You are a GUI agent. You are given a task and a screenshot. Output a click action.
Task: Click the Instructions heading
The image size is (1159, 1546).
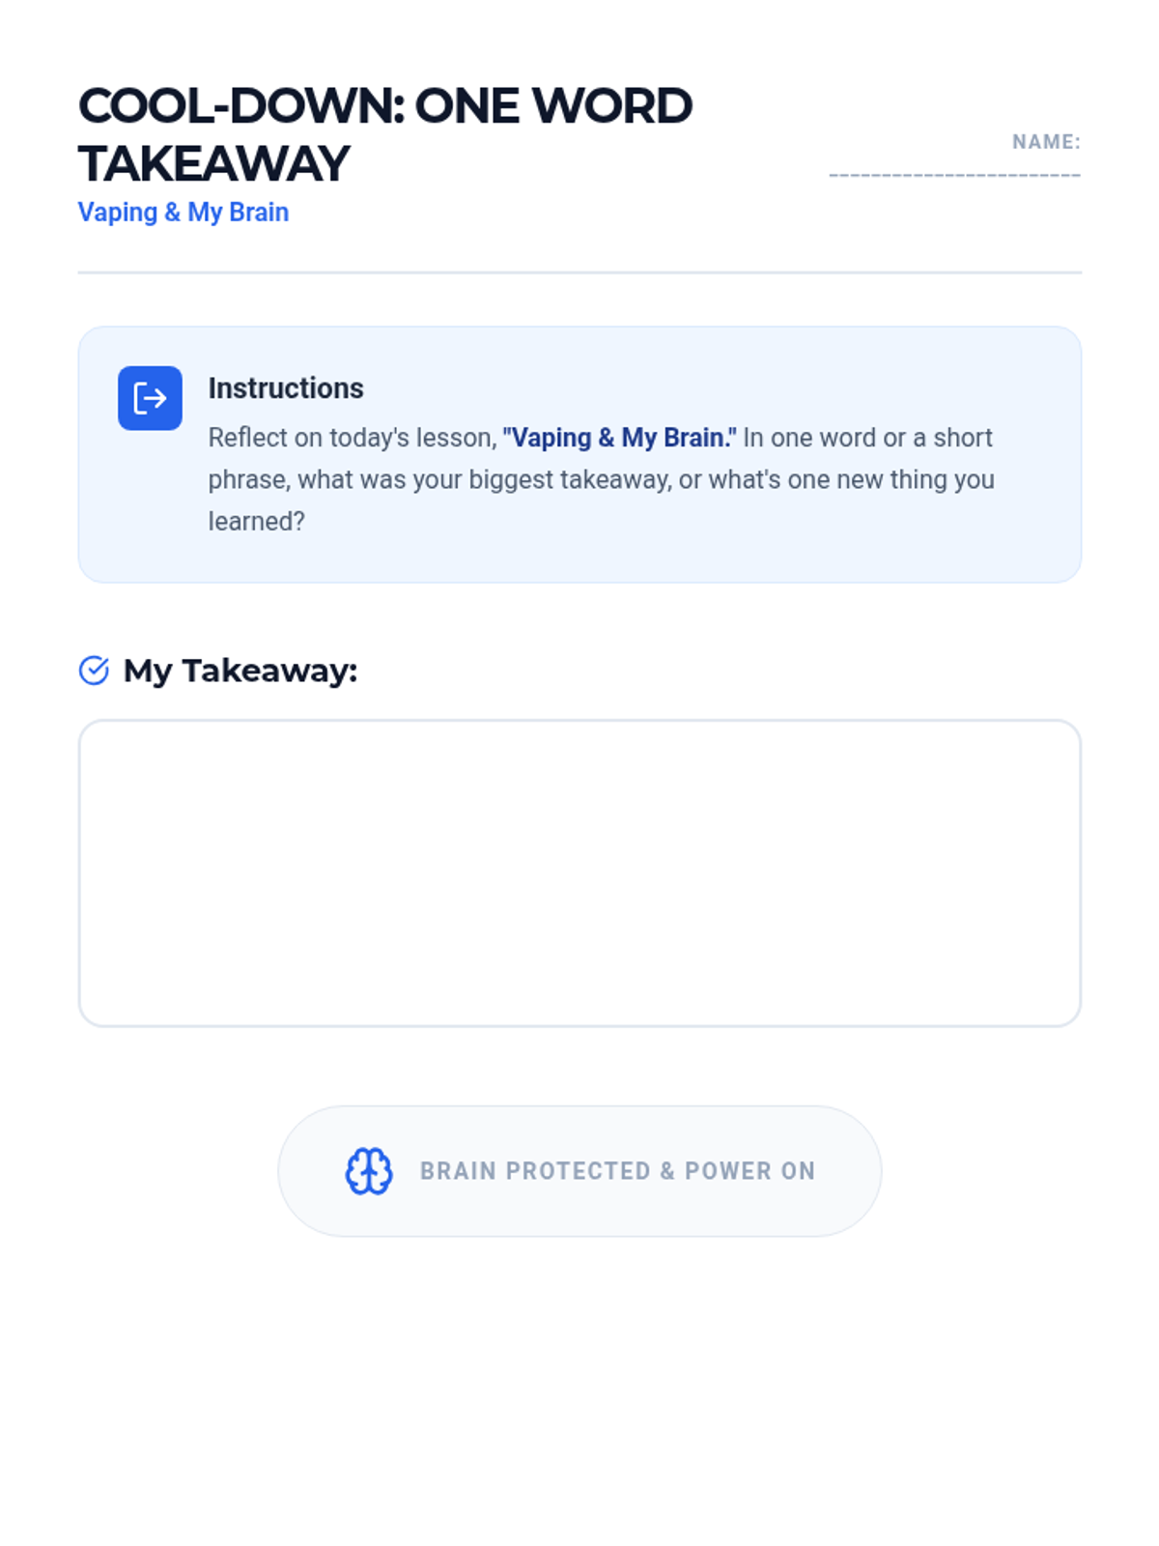[286, 388]
